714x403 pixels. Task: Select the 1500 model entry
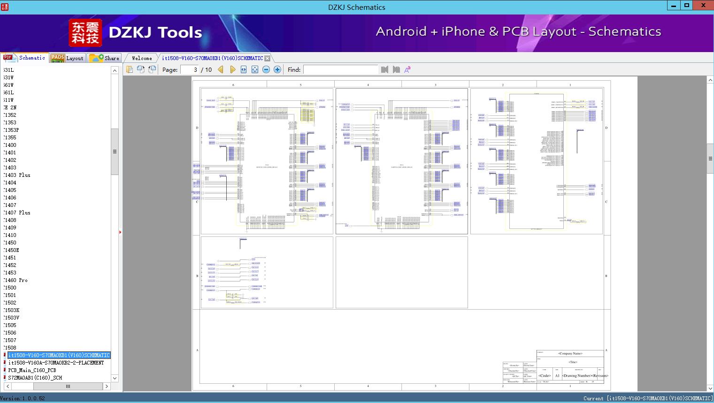10,288
